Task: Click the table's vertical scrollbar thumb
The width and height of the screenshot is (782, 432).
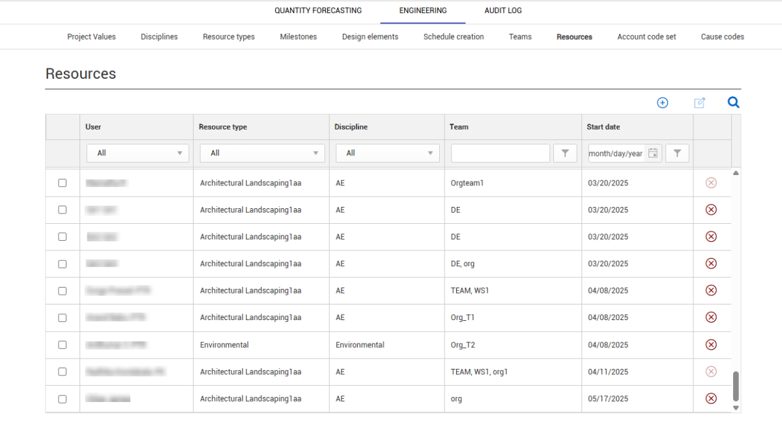Action: point(736,386)
